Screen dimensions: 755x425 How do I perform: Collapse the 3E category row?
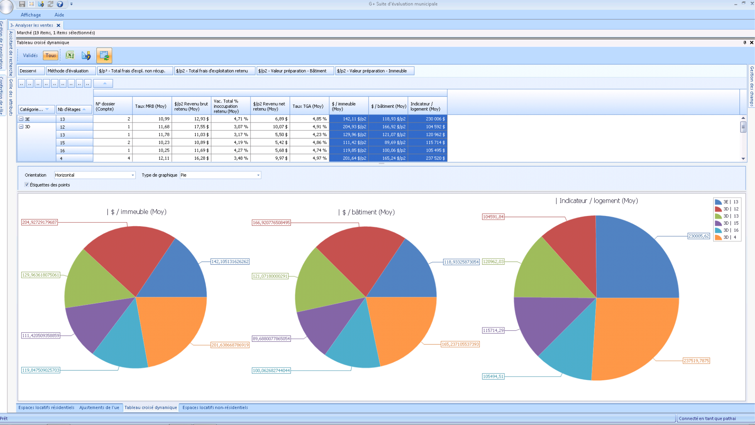click(x=21, y=119)
